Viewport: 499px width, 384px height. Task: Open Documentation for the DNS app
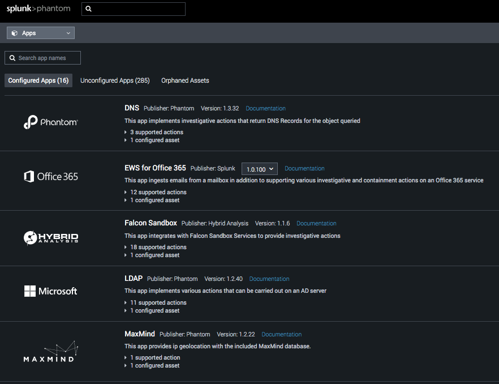pos(265,108)
